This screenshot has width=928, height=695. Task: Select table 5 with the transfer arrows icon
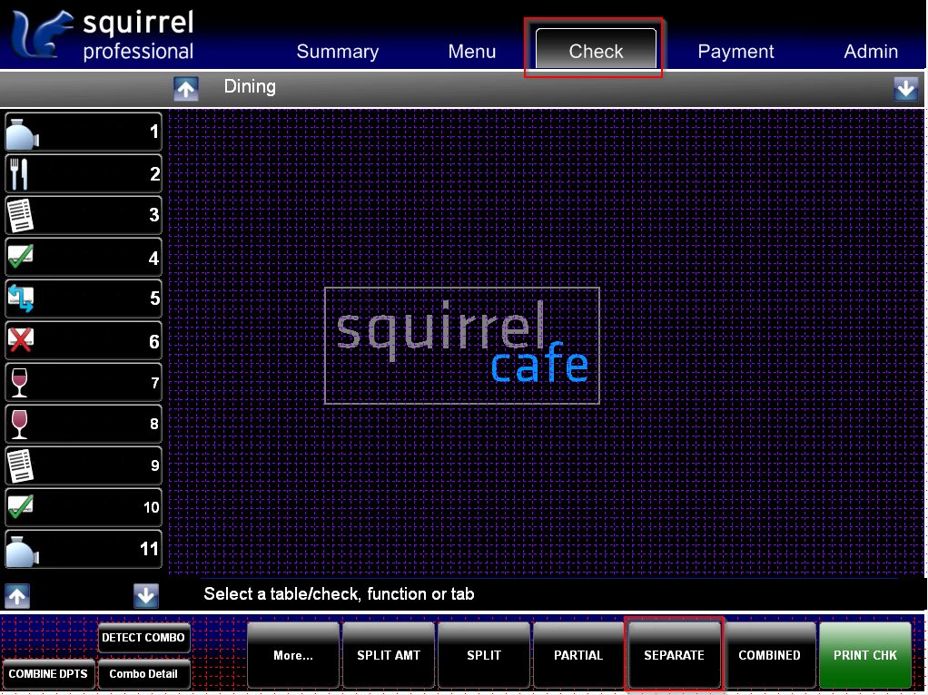pyautogui.click(x=84, y=299)
